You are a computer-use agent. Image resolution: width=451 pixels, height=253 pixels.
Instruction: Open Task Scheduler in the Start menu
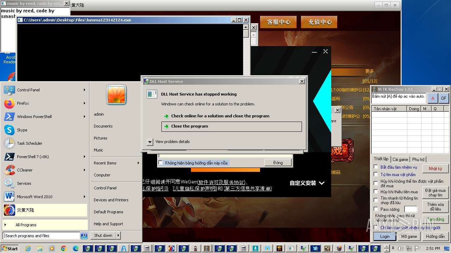(45, 143)
